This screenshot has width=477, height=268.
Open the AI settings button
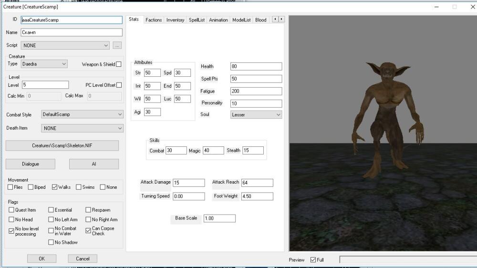click(94, 164)
